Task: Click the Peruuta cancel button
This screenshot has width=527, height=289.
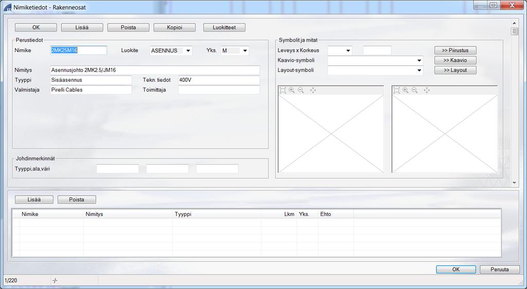Action: [x=499, y=269]
